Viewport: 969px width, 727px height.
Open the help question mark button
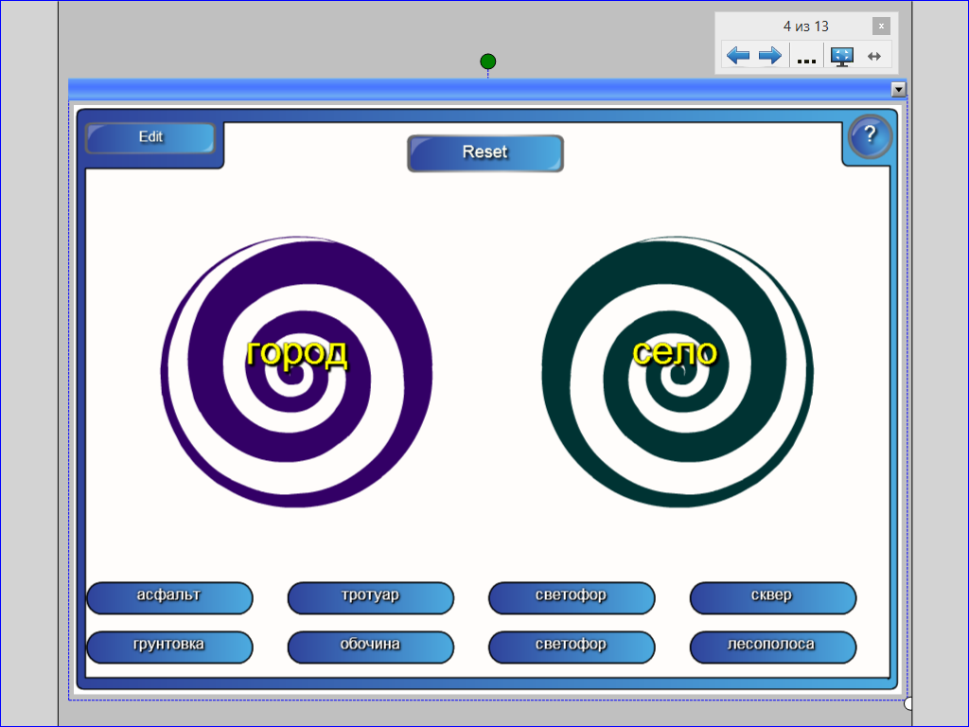tap(871, 136)
